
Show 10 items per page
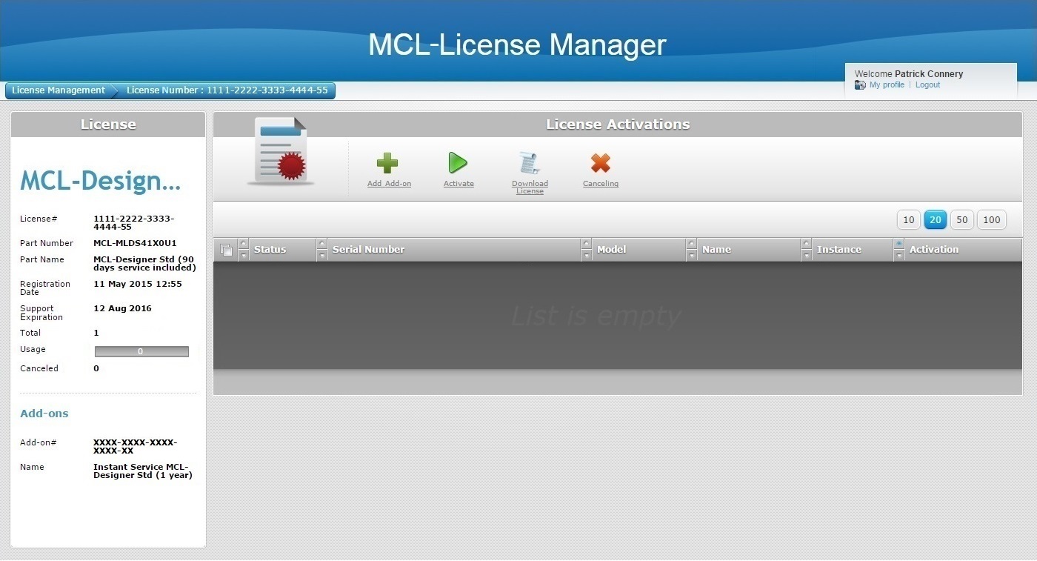tap(908, 219)
